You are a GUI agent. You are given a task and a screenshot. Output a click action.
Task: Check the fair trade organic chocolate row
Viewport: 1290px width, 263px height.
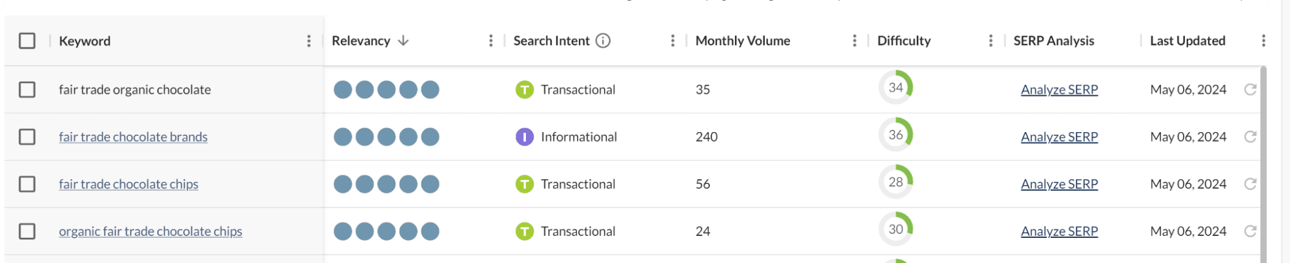[x=27, y=90]
